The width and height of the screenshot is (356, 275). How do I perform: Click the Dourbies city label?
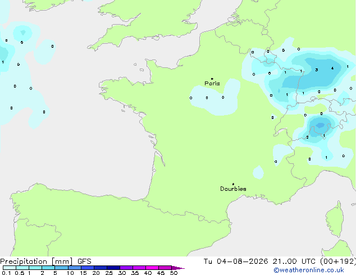click(233, 189)
